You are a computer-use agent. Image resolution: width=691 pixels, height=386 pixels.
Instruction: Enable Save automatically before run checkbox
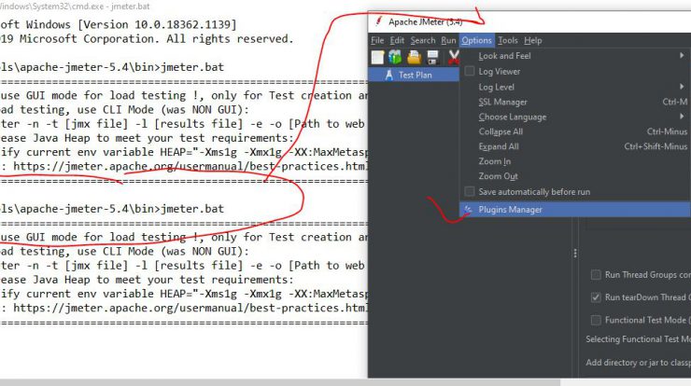tap(470, 191)
